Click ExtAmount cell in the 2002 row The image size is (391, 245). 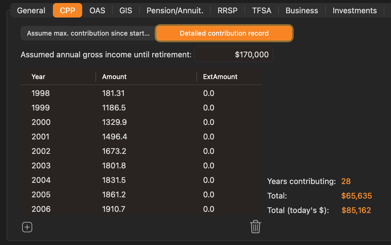[x=208, y=151]
